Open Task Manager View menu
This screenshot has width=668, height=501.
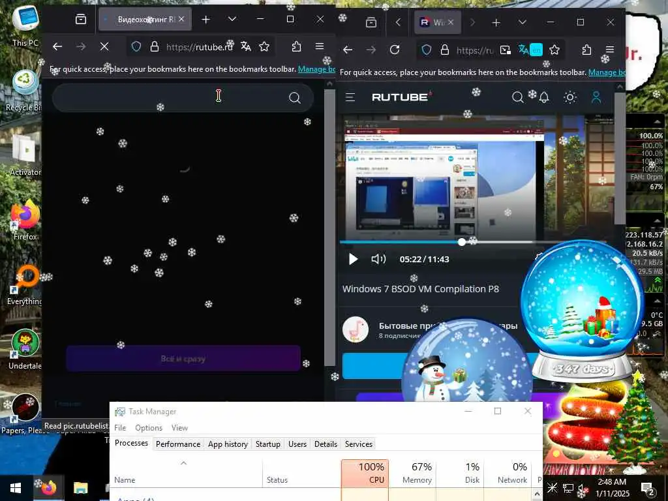tap(180, 428)
